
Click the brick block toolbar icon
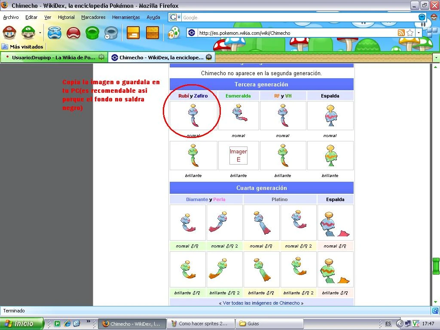coord(153,33)
